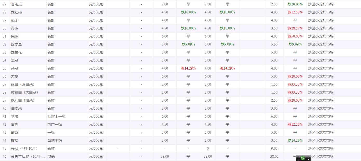361x161 pixels.
Task: Click the floating toolbar's minimize dash
Action: click(309, 157)
